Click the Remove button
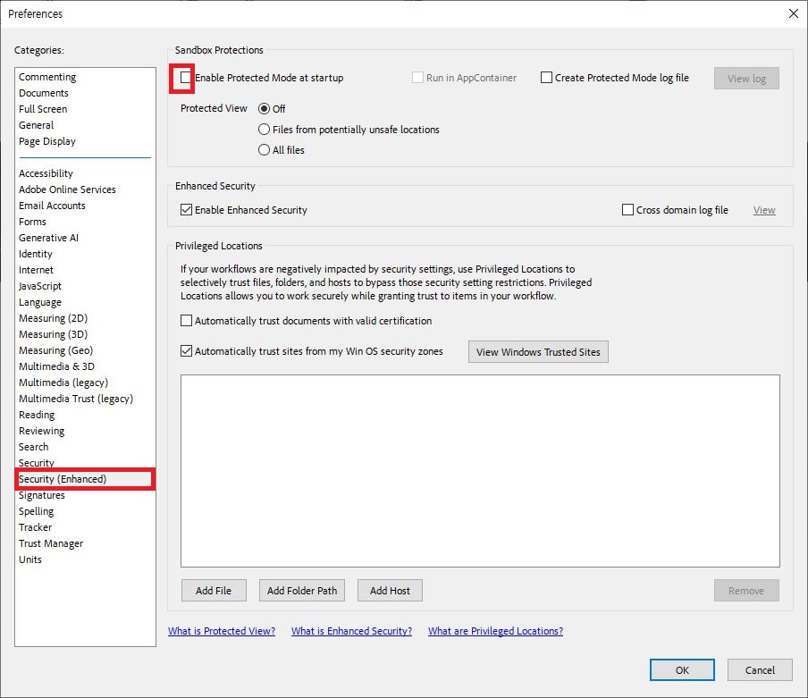This screenshot has height=698, width=808. click(746, 591)
